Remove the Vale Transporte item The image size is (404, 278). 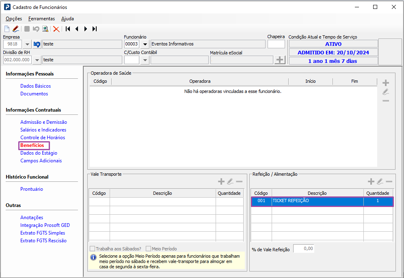(x=239, y=182)
